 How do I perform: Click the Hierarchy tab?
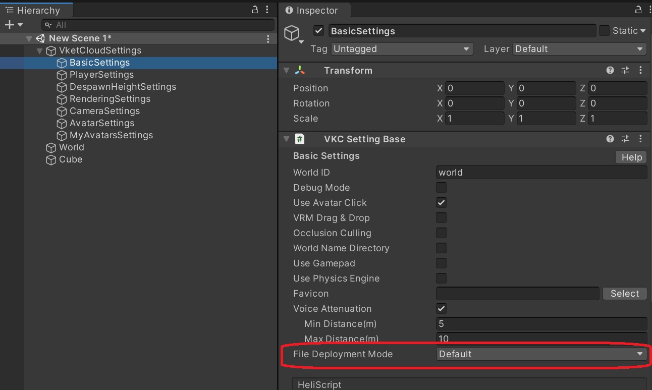(38, 9)
